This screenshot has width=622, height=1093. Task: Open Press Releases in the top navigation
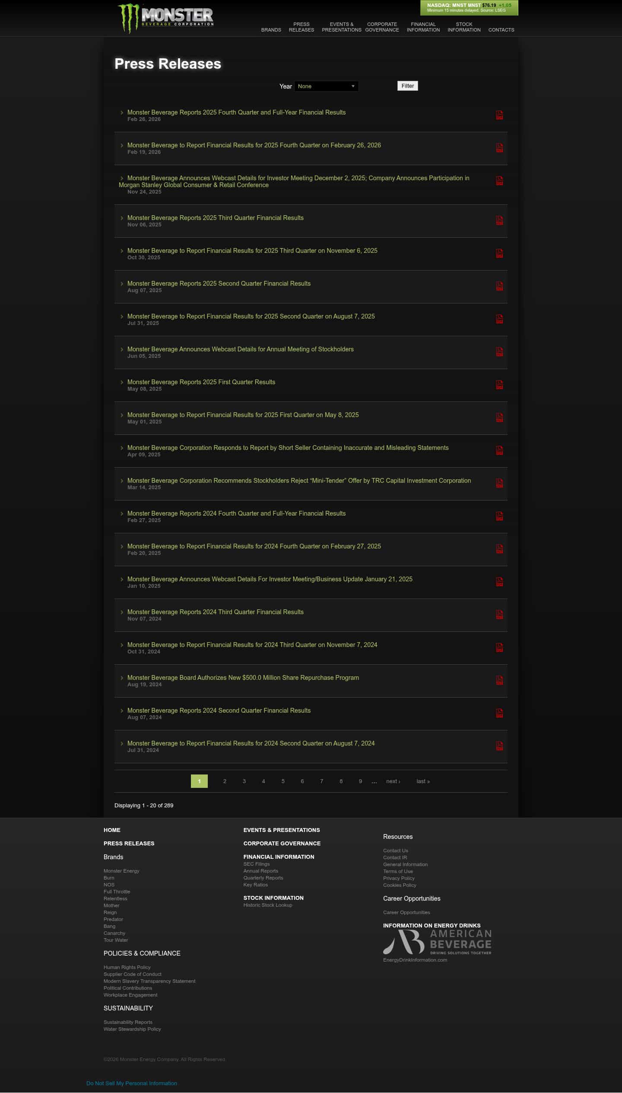(301, 27)
